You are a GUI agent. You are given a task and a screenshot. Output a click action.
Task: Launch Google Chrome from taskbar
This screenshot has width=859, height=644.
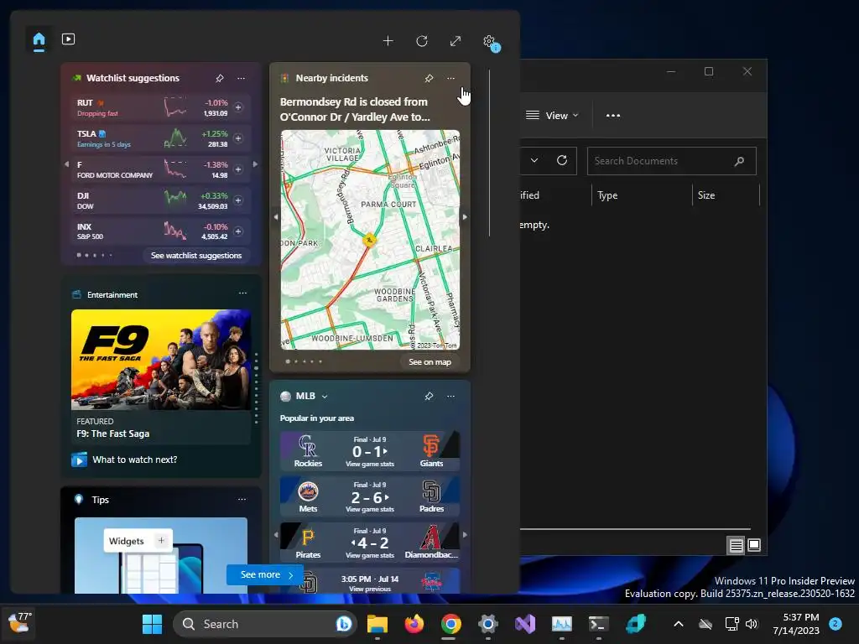[450, 624]
